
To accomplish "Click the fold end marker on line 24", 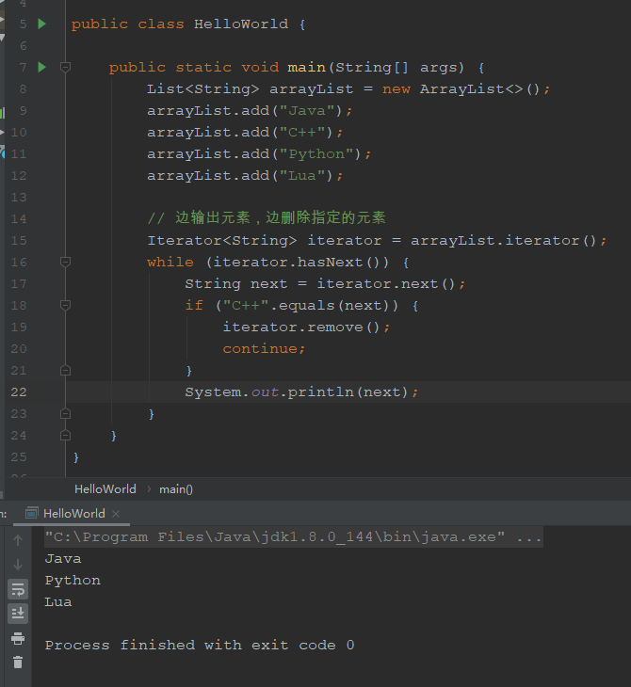I will (65, 435).
